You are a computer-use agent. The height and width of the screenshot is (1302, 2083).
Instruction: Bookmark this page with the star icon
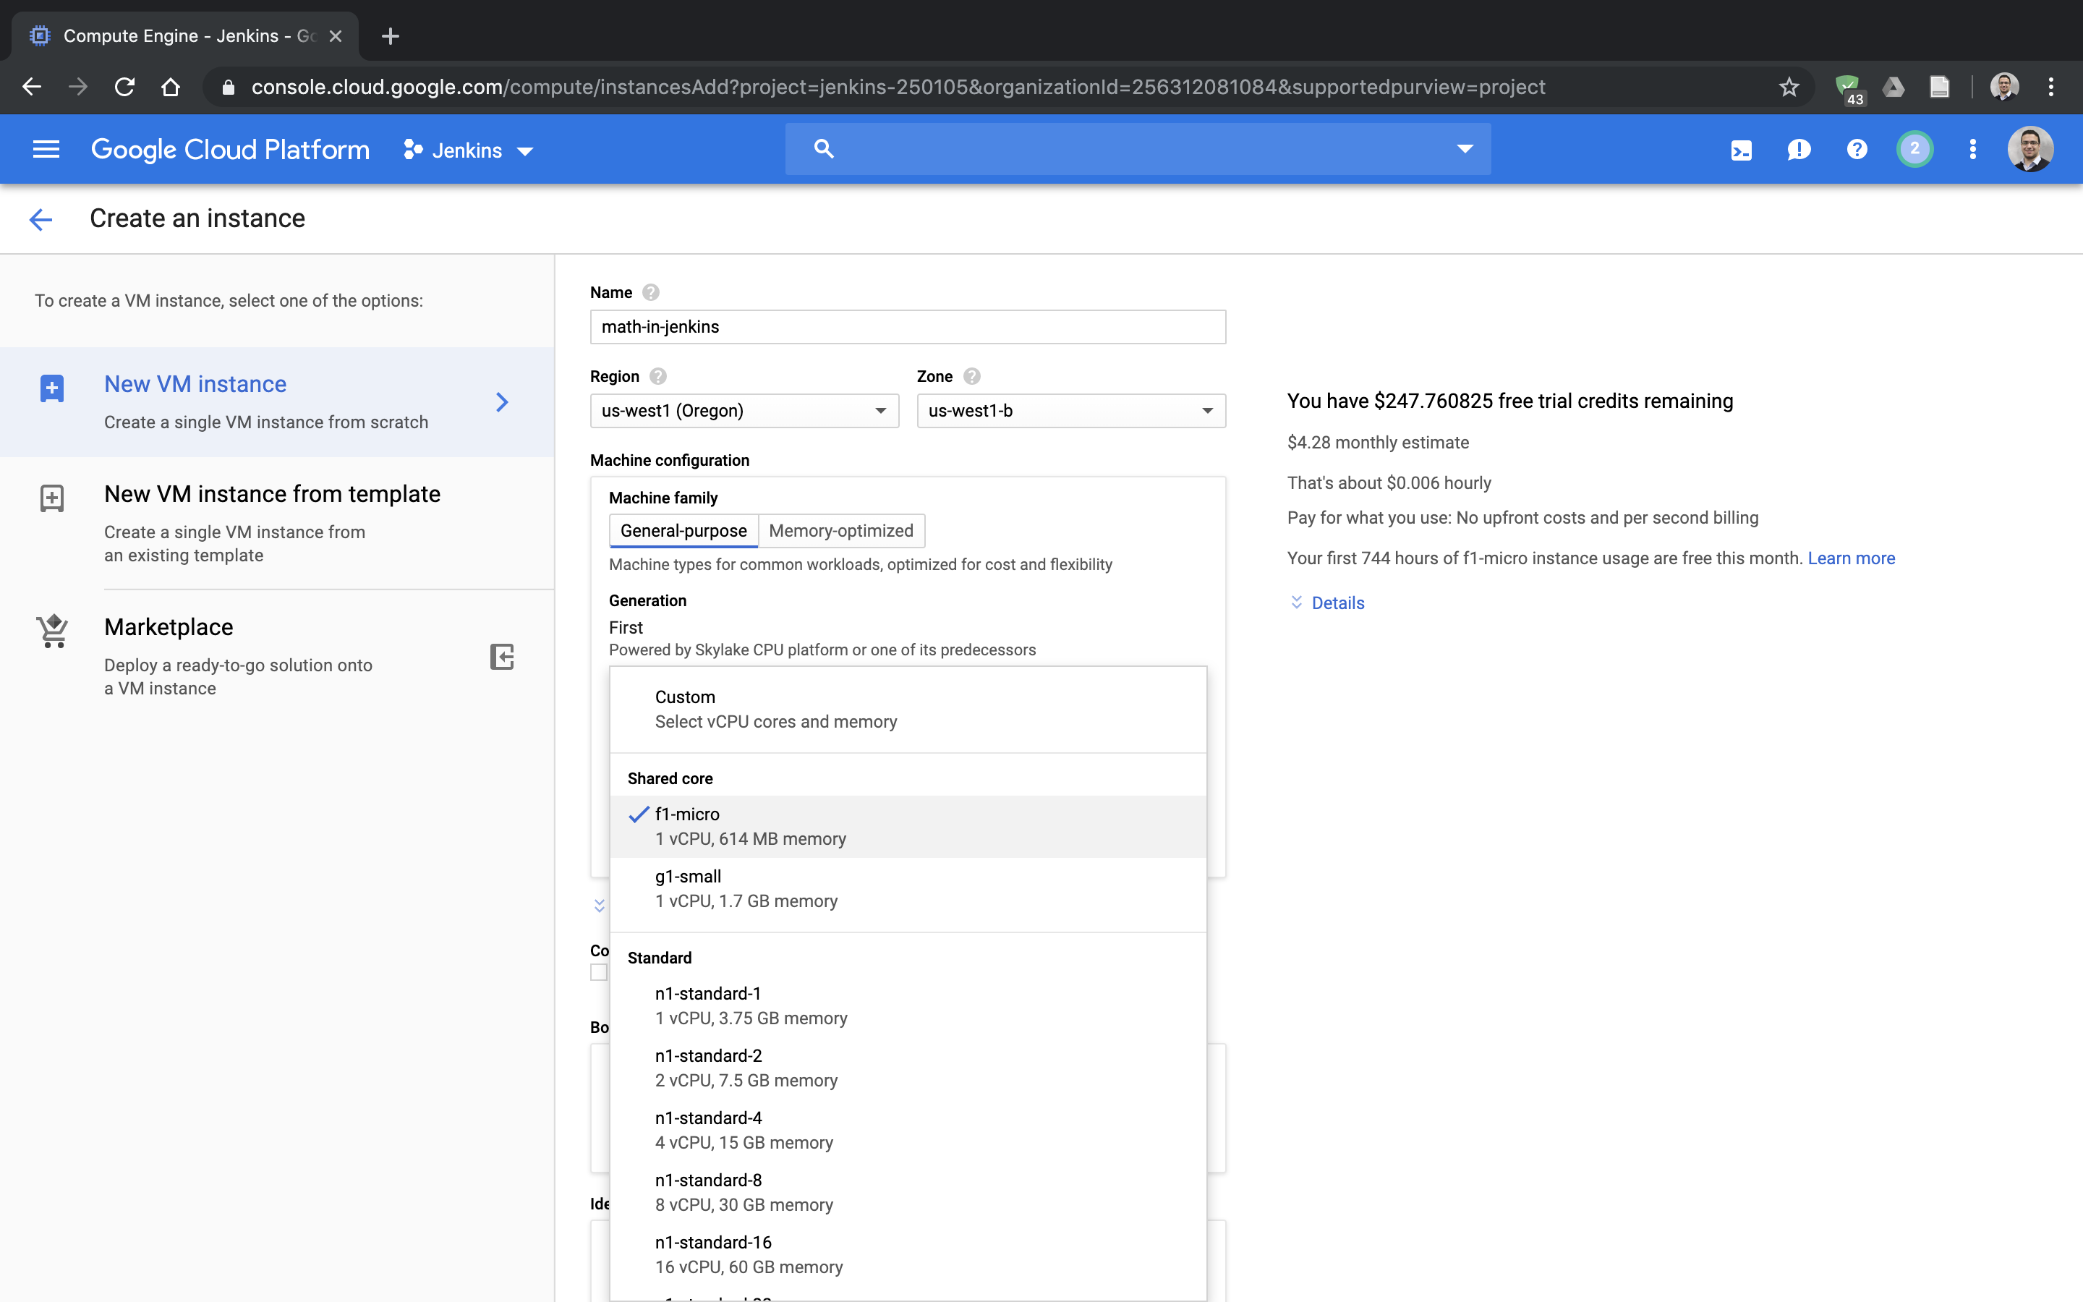[x=1789, y=87]
